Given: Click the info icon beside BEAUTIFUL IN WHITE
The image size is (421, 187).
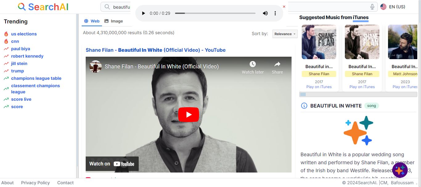Looking at the screenshot, I should click(x=304, y=106).
